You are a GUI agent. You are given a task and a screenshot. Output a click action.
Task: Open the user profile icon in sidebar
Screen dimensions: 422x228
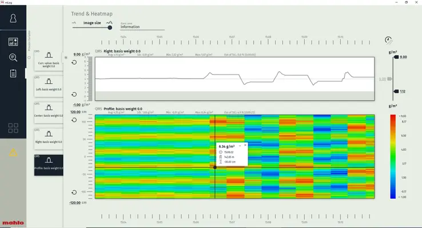pos(13,18)
